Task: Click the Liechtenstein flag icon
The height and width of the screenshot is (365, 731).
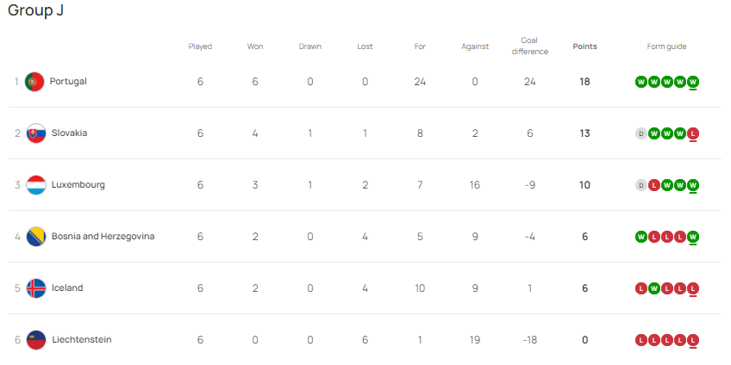Action: [36, 340]
